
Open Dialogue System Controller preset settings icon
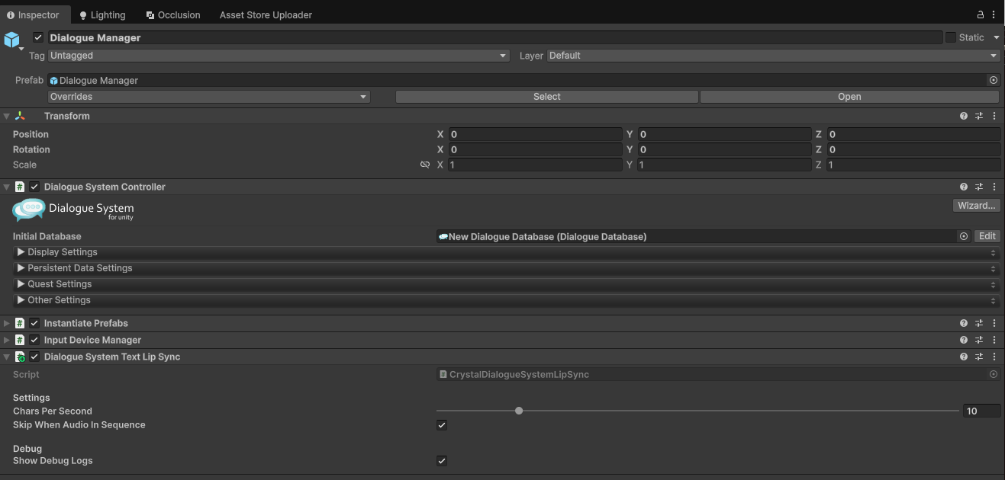979,187
